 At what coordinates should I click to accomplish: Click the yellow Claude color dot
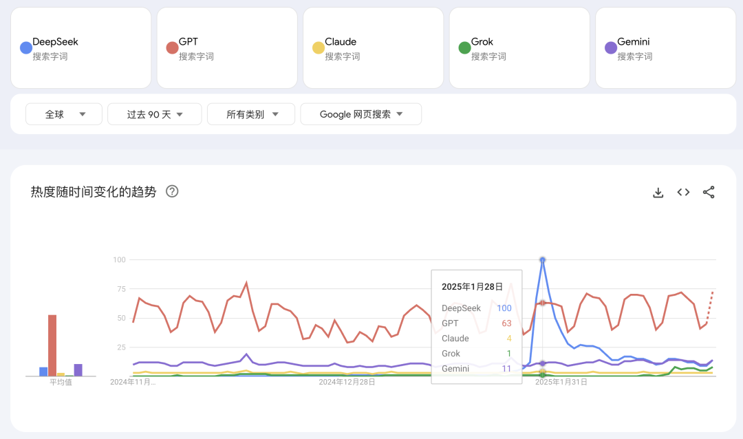(319, 47)
